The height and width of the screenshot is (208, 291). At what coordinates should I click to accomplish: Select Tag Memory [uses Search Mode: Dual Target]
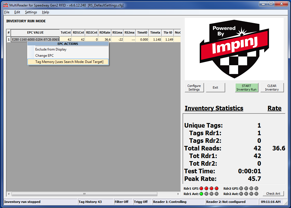click(68, 62)
